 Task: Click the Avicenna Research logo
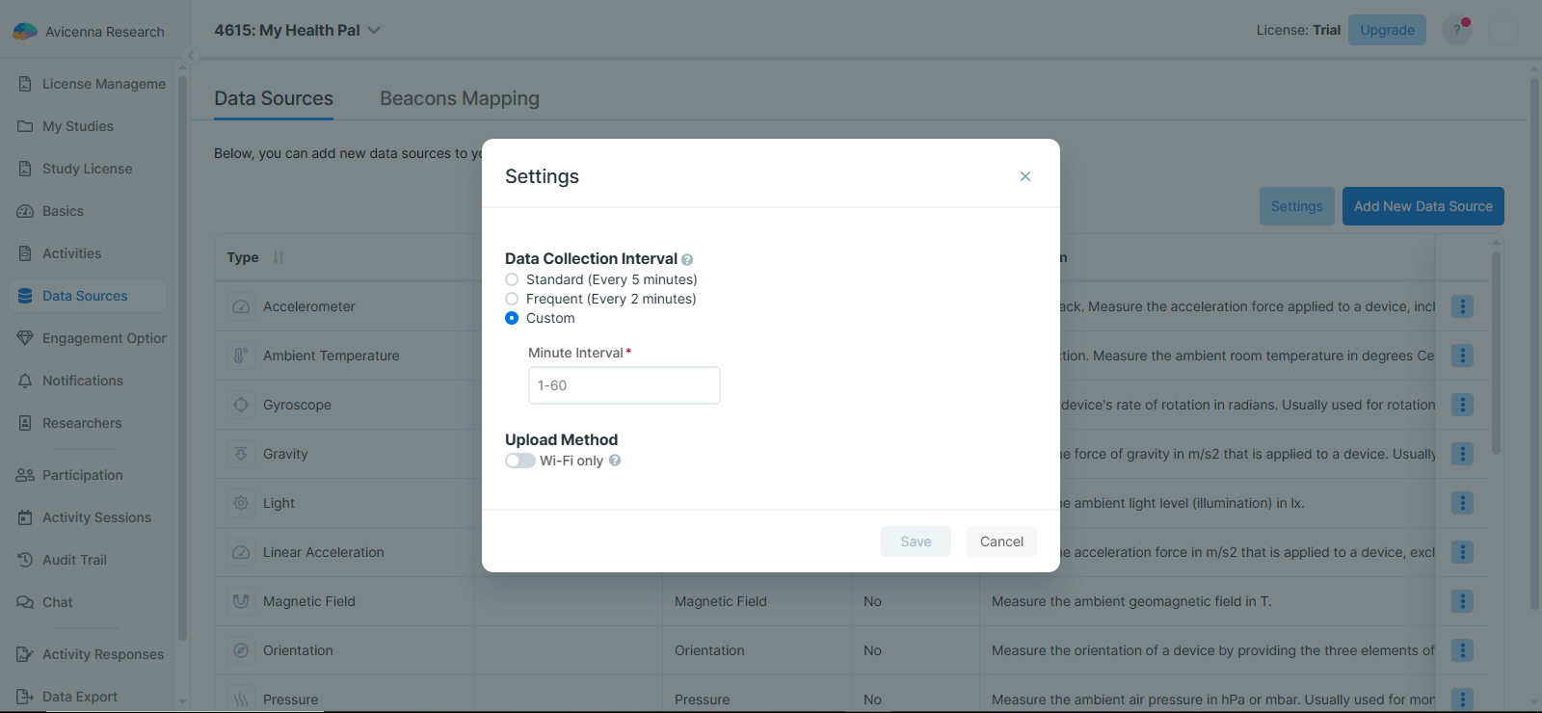point(25,32)
